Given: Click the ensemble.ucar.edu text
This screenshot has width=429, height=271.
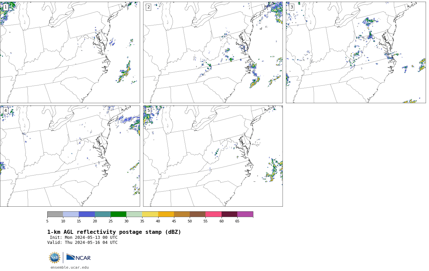Looking at the screenshot, I should pyautogui.click(x=70, y=267).
